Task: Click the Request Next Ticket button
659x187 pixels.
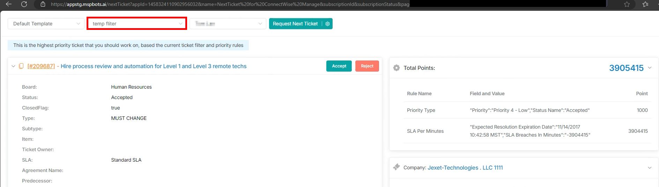Action: (295, 24)
